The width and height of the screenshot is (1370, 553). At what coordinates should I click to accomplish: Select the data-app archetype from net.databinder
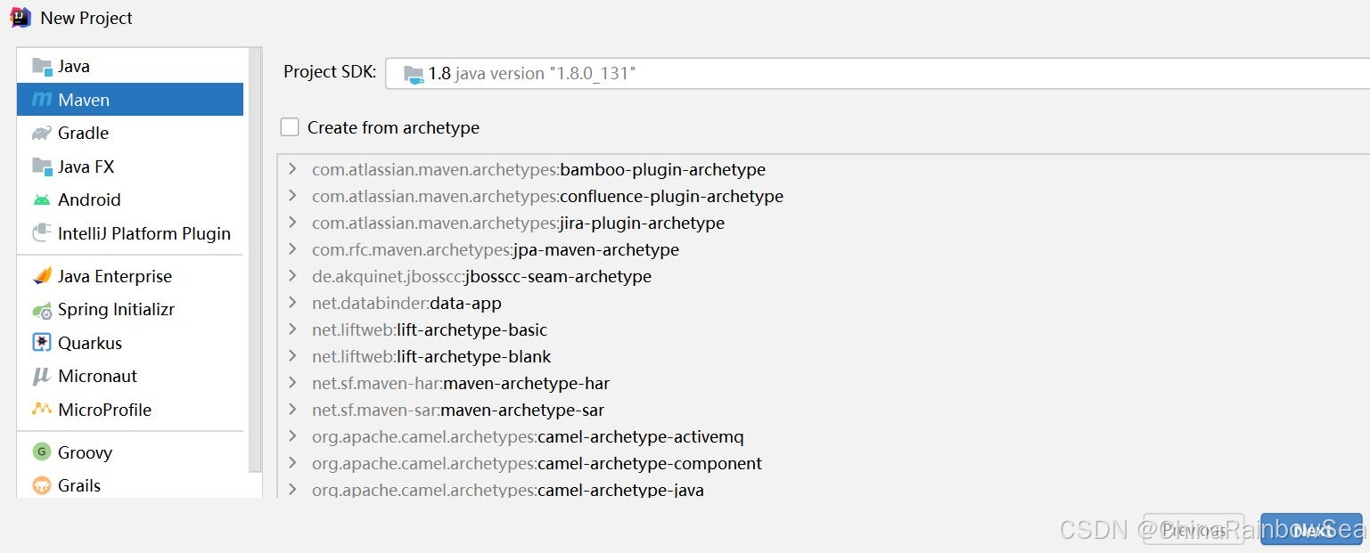(x=406, y=303)
